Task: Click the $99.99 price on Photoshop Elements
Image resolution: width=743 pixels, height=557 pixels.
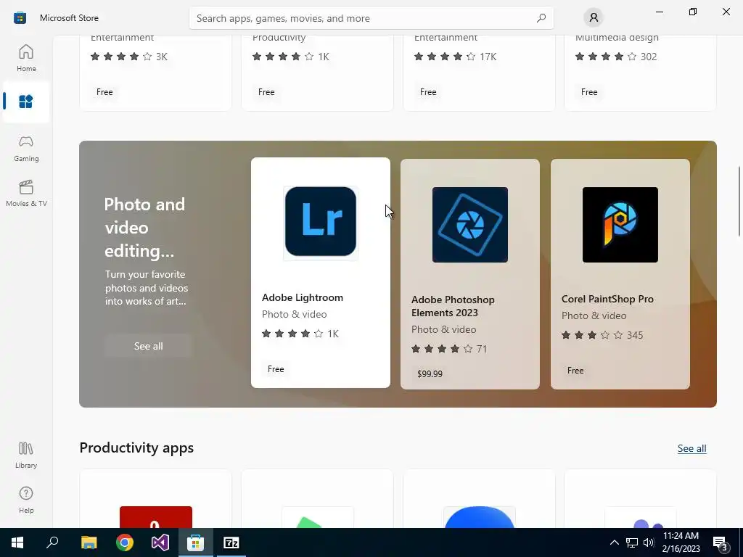Action: click(430, 374)
